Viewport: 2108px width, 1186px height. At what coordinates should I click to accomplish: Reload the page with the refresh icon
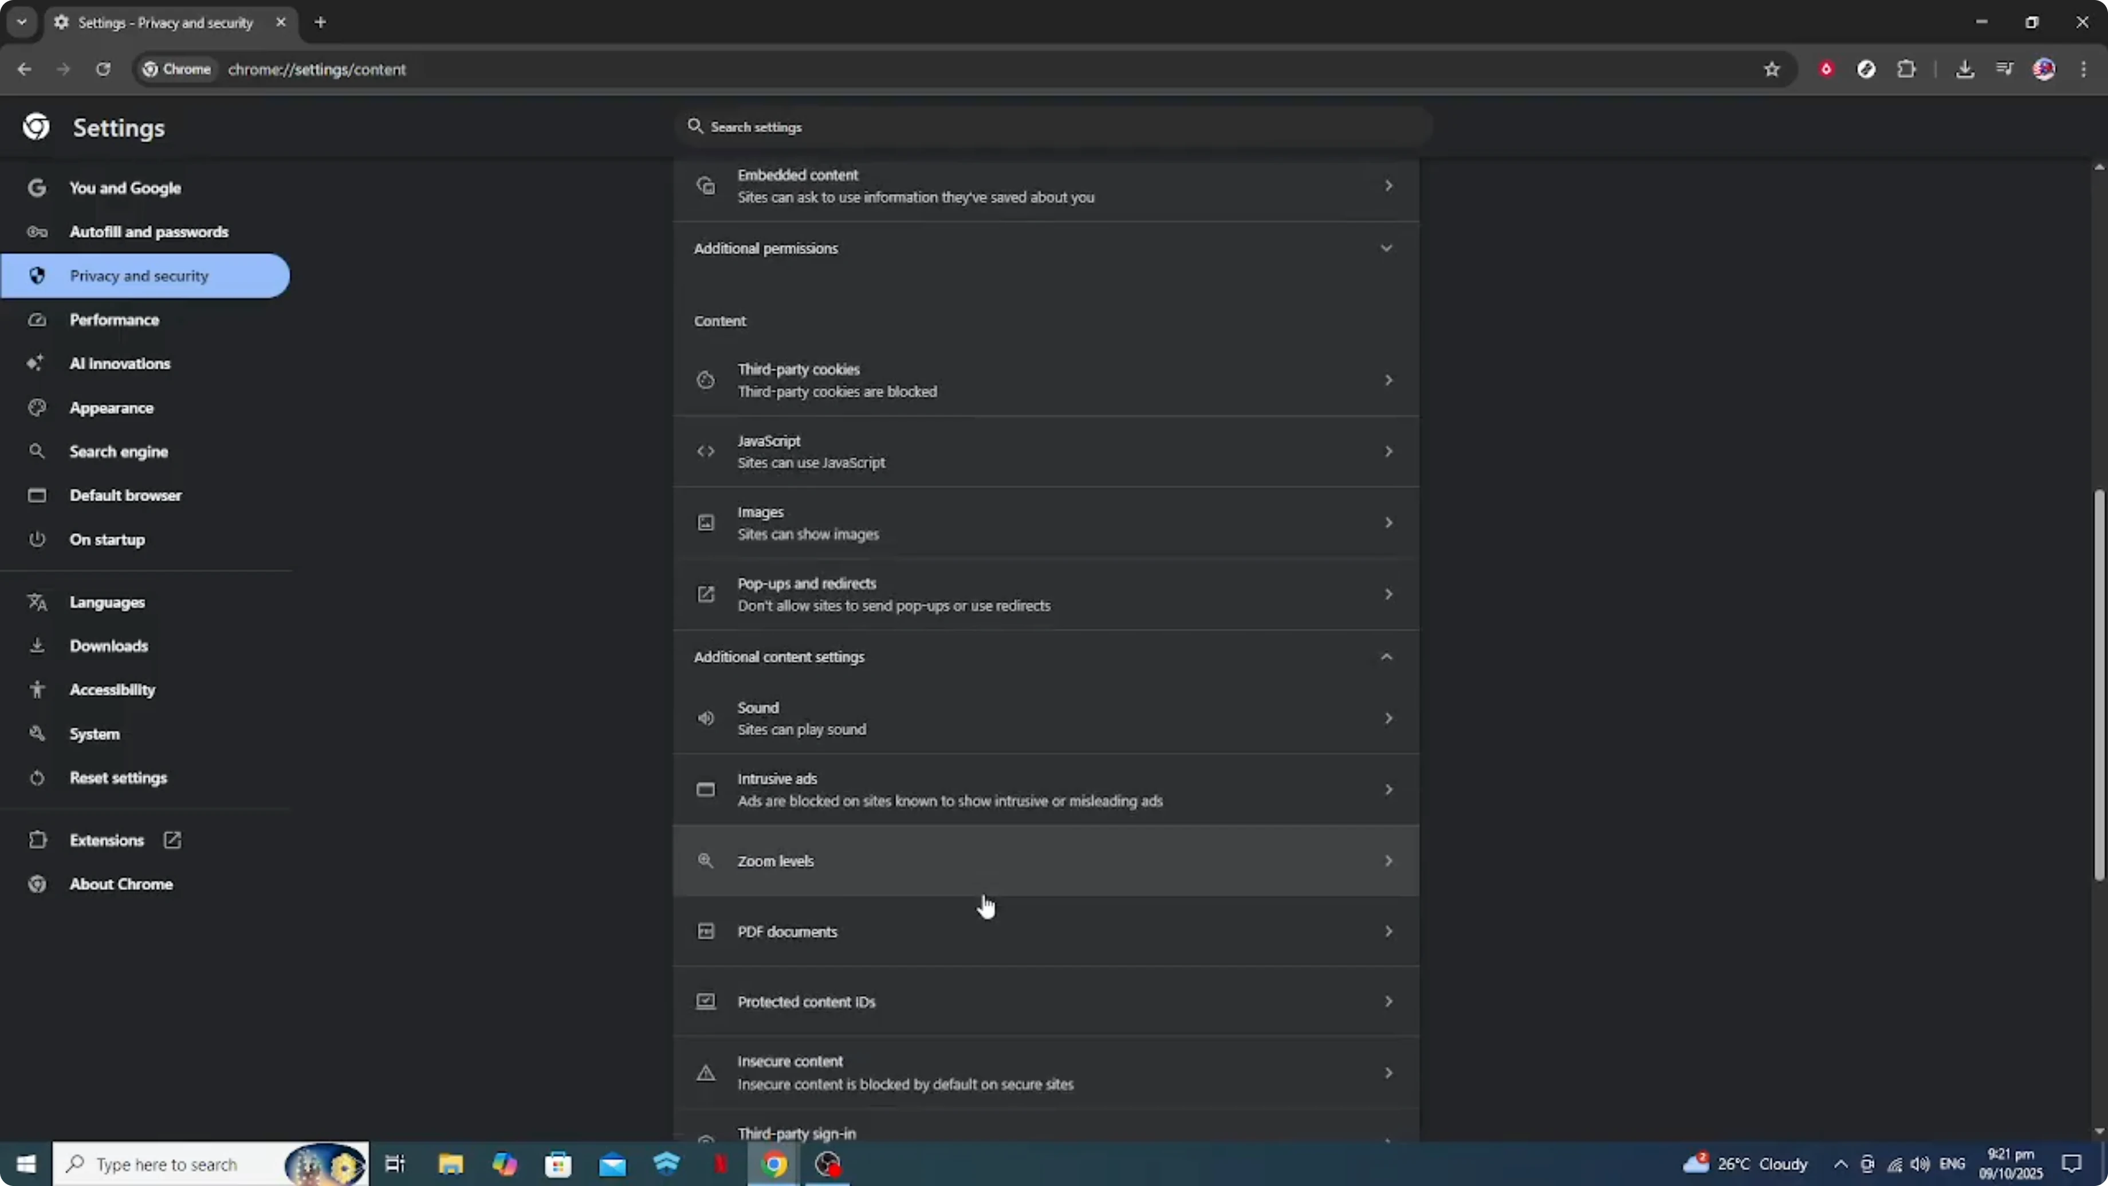coord(103,69)
